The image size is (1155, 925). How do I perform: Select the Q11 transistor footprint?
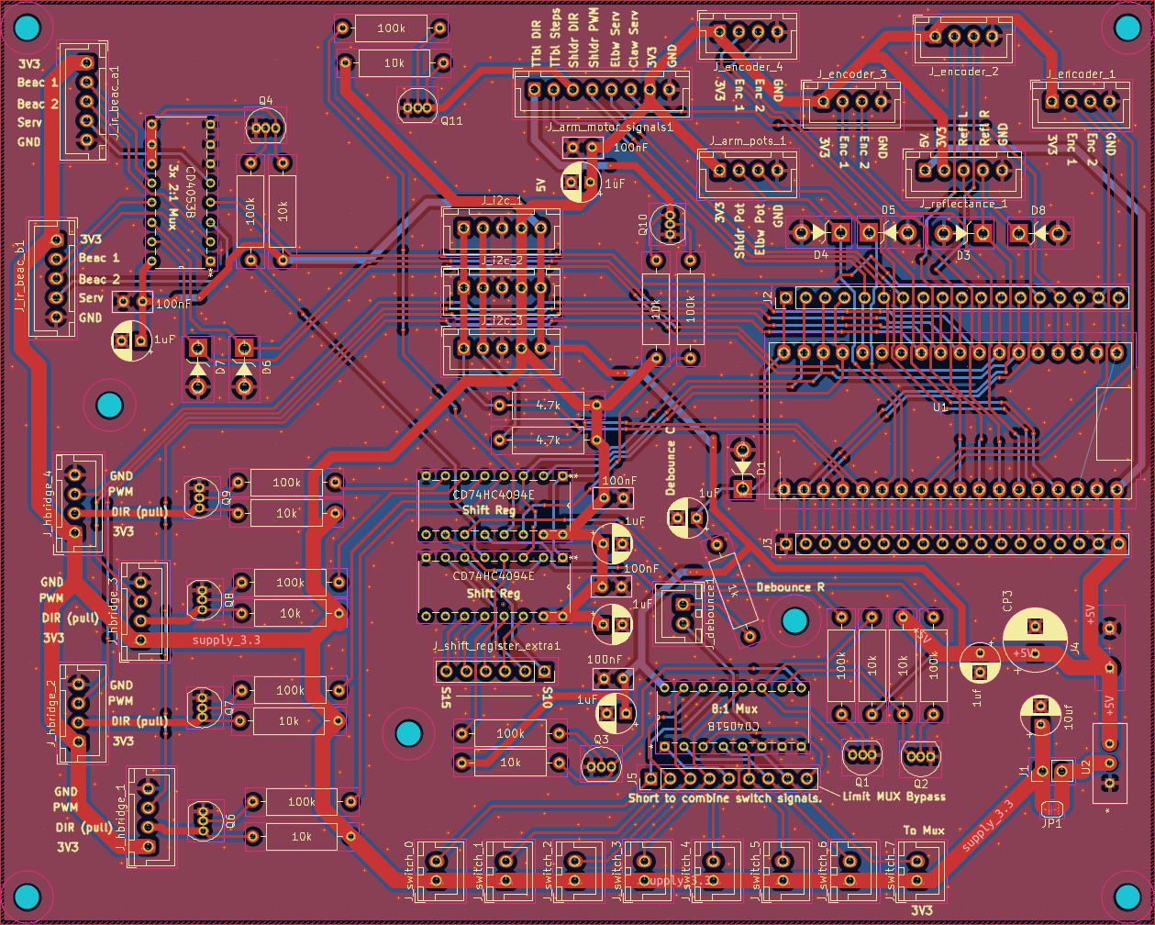coord(418,106)
